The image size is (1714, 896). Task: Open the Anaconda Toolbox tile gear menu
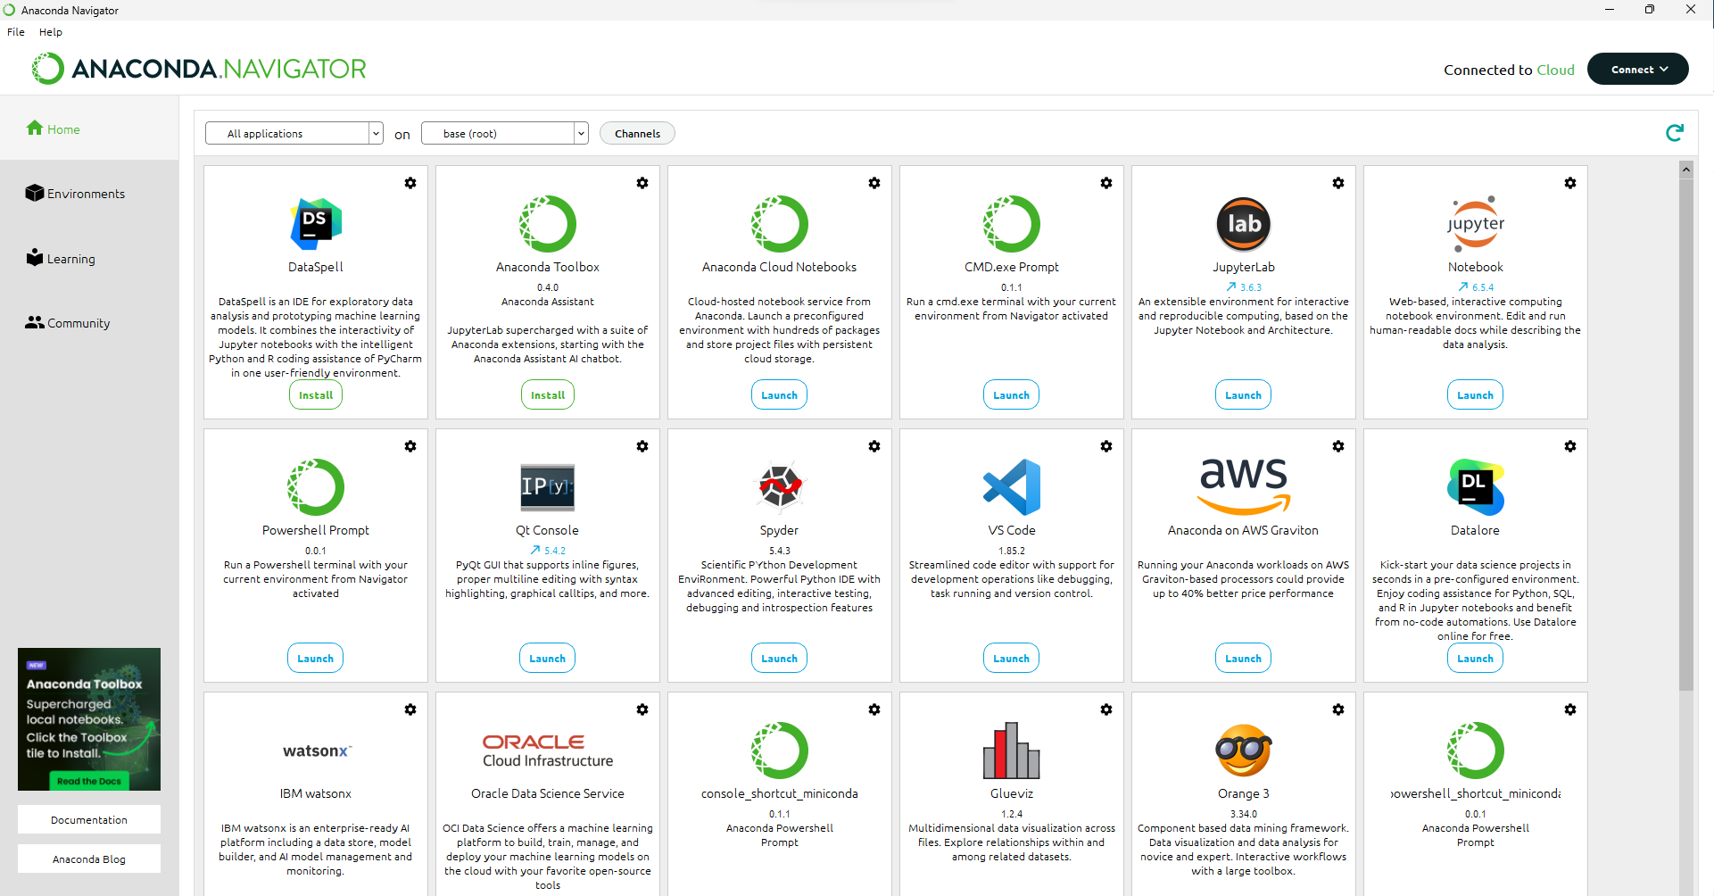point(642,183)
